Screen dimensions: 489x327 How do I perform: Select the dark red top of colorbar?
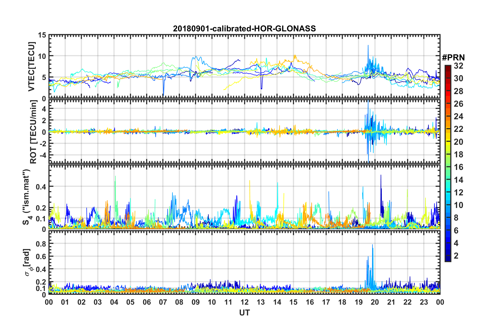click(x=448, y=67)
